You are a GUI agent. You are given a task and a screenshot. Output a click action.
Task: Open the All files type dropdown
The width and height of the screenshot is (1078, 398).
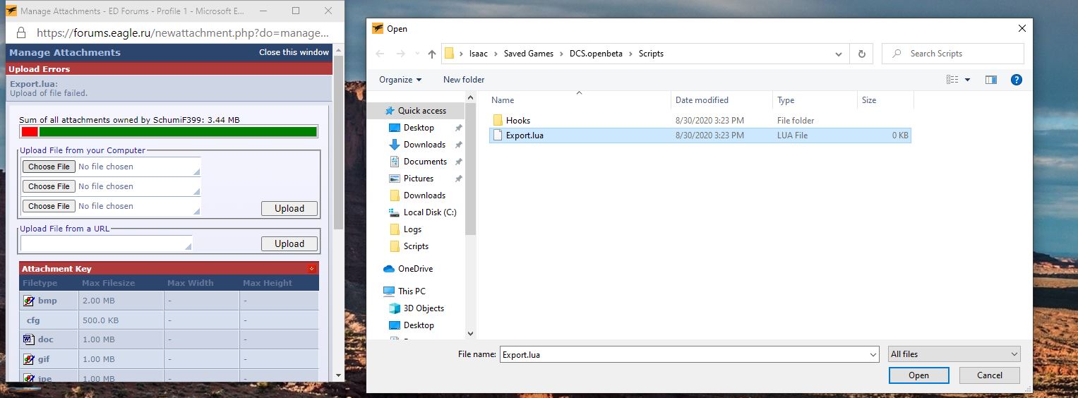954,354
